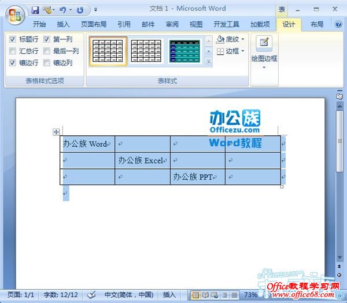347x303 pixels.
Task: Switch to Draft view icon
Action: click(234, 295)
